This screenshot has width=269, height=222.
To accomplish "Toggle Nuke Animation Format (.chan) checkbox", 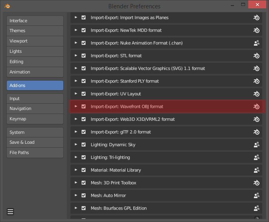I will 84,43.
